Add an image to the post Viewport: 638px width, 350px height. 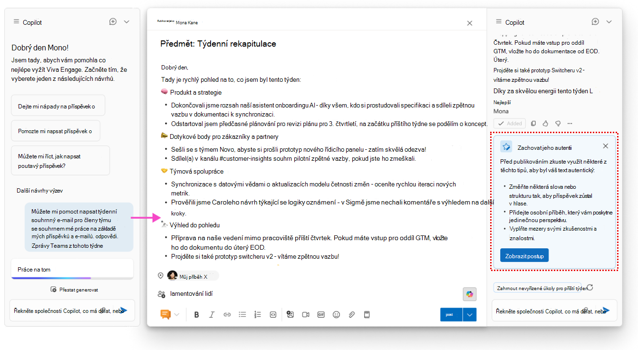290,314
